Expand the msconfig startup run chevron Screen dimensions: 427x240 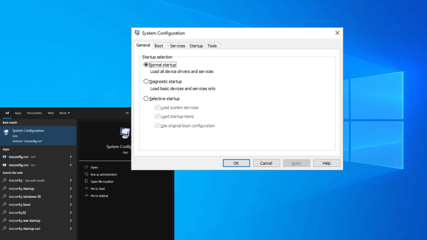tap(71, 228)
